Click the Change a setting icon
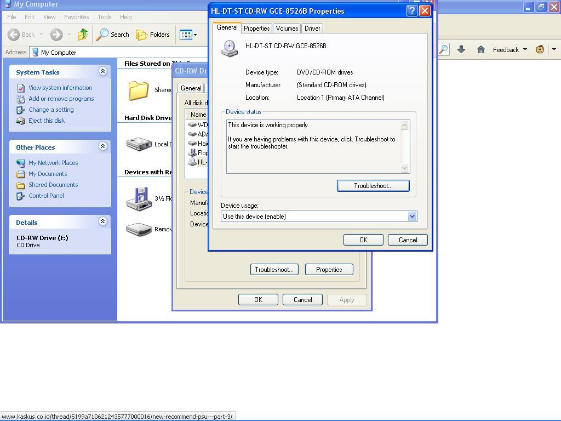Screen dimensions: 561x421 click(21, 110)
